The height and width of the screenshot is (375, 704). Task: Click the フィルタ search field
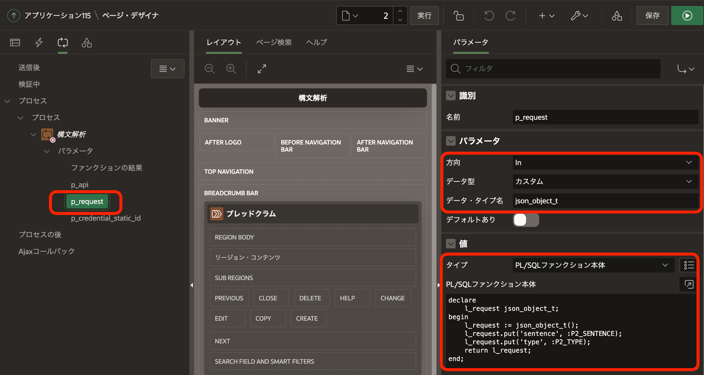tap(553, 69)
